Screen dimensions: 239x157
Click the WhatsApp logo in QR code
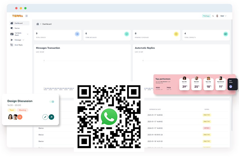(109, 117)
